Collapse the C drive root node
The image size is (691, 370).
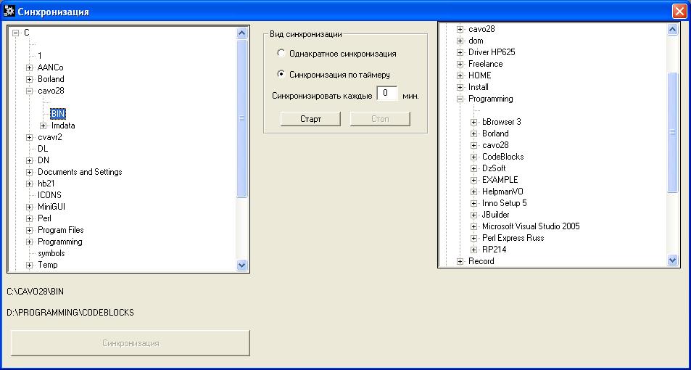point(16,33)
